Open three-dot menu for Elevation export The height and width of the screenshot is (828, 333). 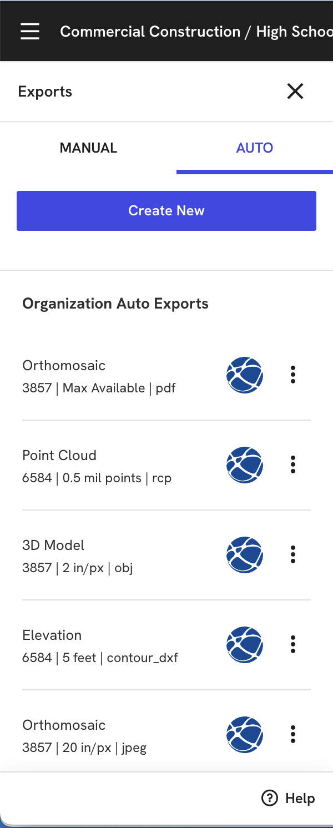293,645
